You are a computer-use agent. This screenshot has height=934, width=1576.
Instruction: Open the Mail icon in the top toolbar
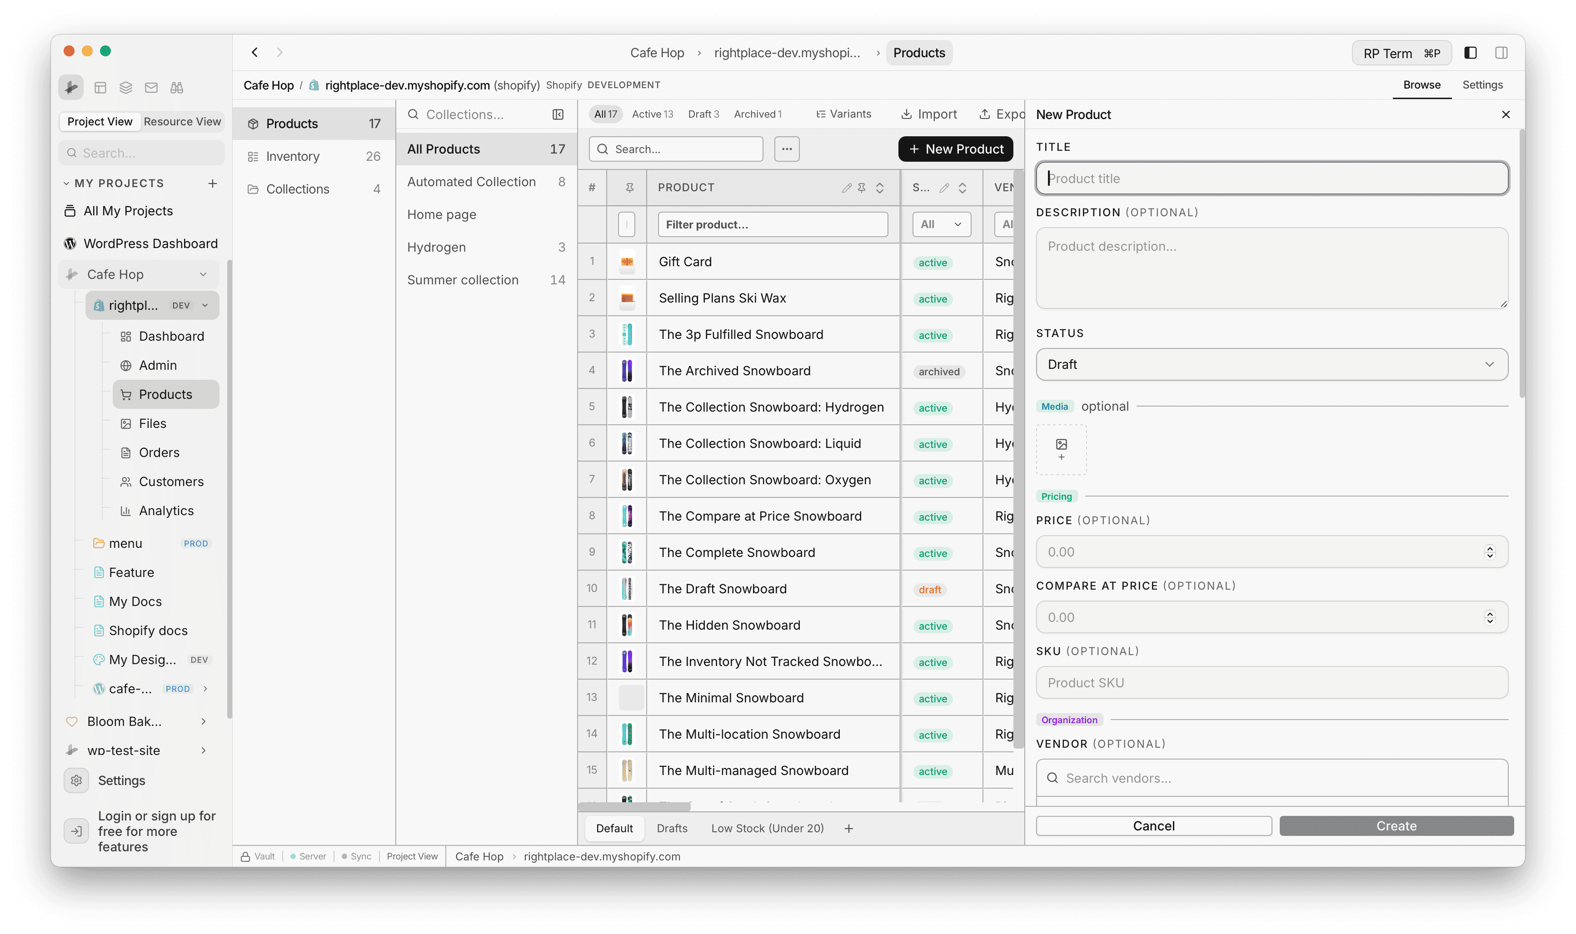click(x=151, y=88)
